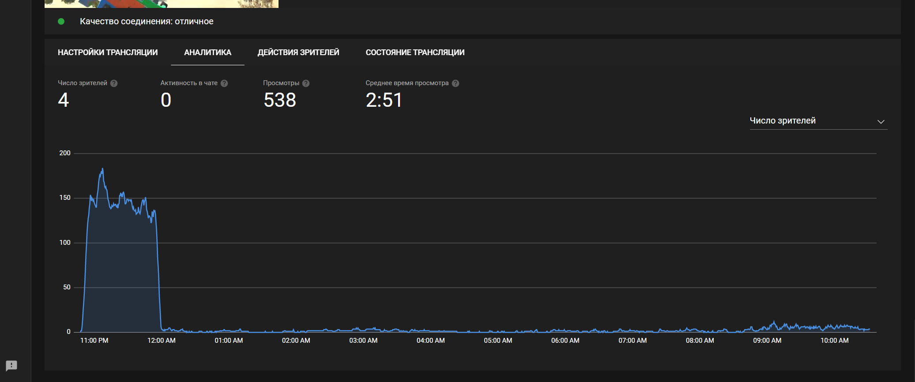Click the question mark beside Просмотры
This screenshot has width=915, height=382.
click(x=306, y=83)
